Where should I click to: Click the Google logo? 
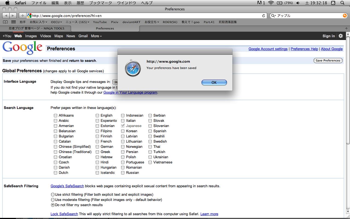22,48
